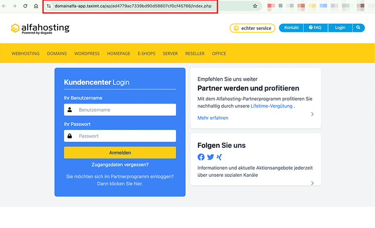Reload the page with the refresh icon

click(x=25, y=6)
